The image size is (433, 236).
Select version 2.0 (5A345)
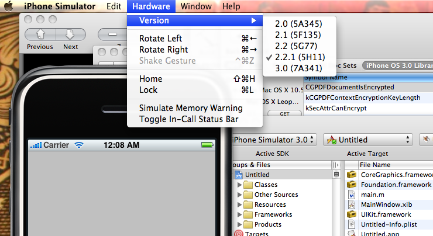300,24
